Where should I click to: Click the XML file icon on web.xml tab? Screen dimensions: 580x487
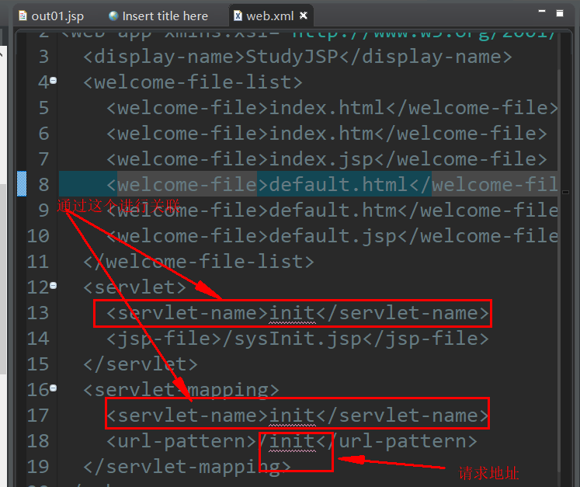point(238,16)
